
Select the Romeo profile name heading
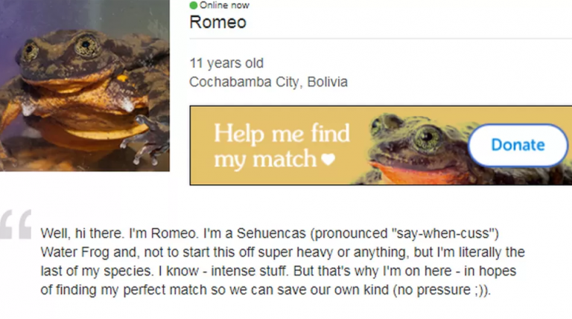217,22
